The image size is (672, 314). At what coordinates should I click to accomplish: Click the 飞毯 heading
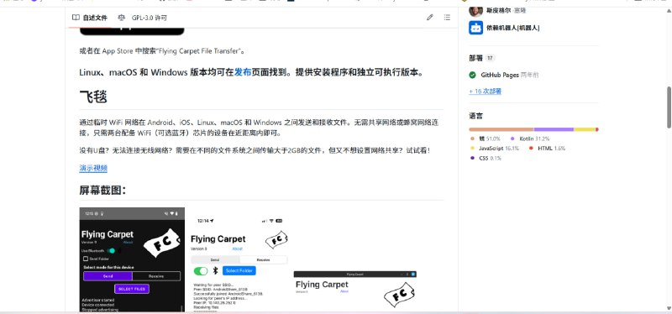93,97
